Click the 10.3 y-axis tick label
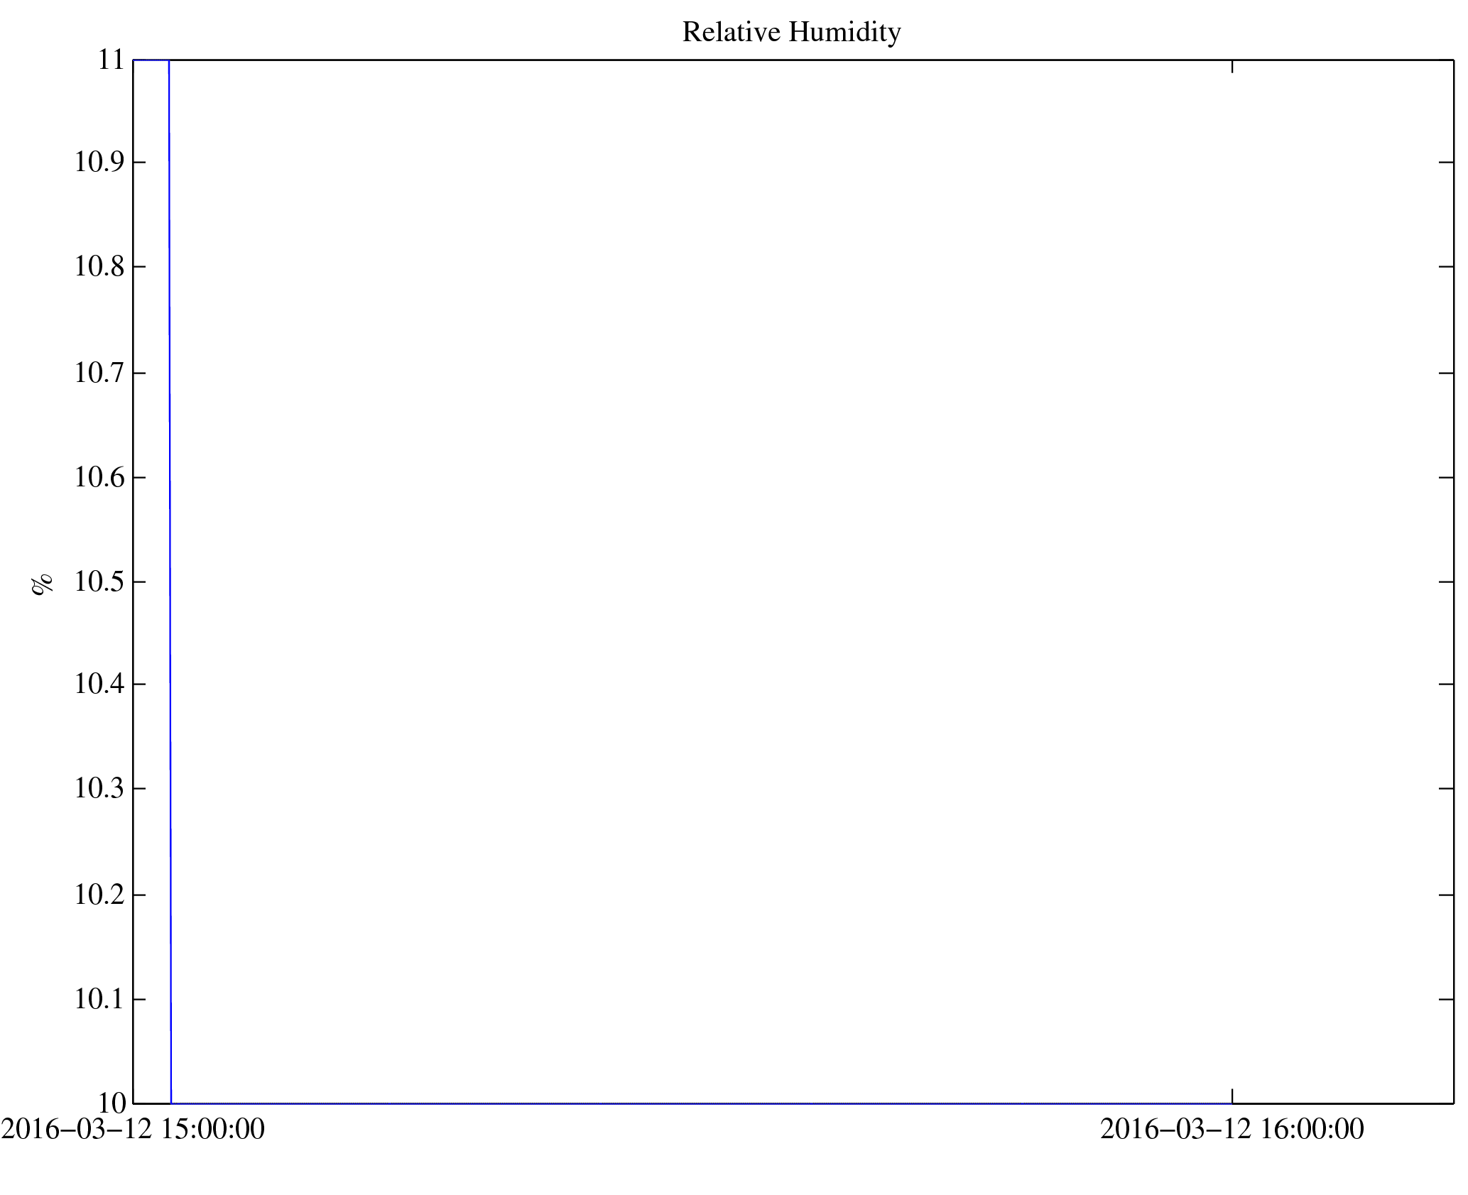The height and width of the screenshot is (1195, 1468). (99, 789)
